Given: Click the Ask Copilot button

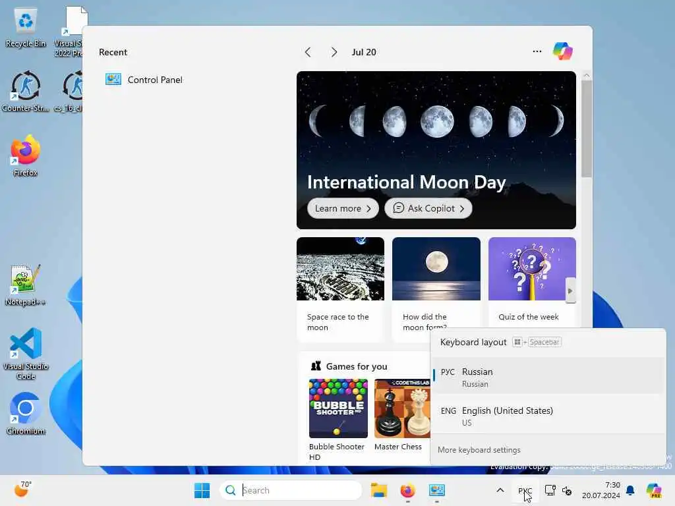Looking at the screenshot, I should coord(428,208).
